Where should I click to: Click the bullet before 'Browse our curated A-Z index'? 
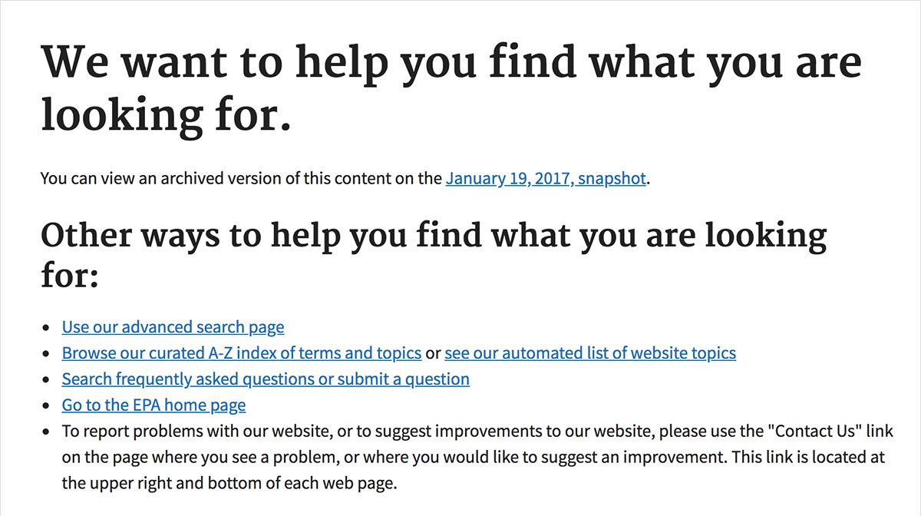coord(47,354)
